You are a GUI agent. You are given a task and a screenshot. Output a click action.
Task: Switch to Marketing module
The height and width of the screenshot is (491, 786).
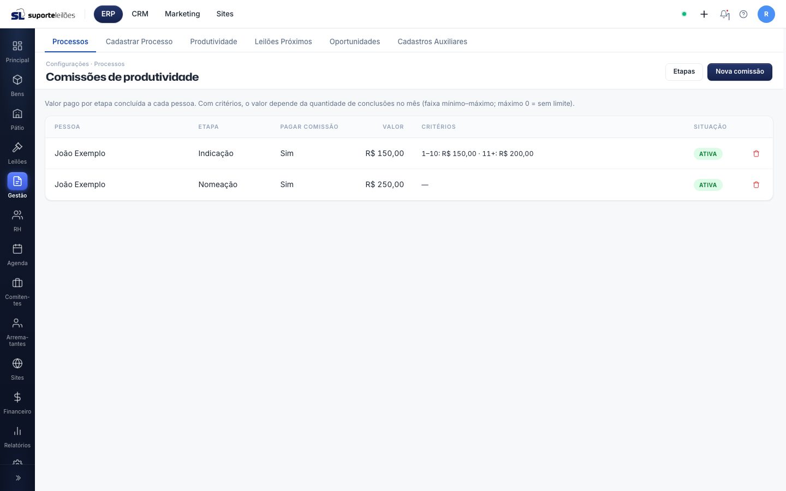point(182,14)
